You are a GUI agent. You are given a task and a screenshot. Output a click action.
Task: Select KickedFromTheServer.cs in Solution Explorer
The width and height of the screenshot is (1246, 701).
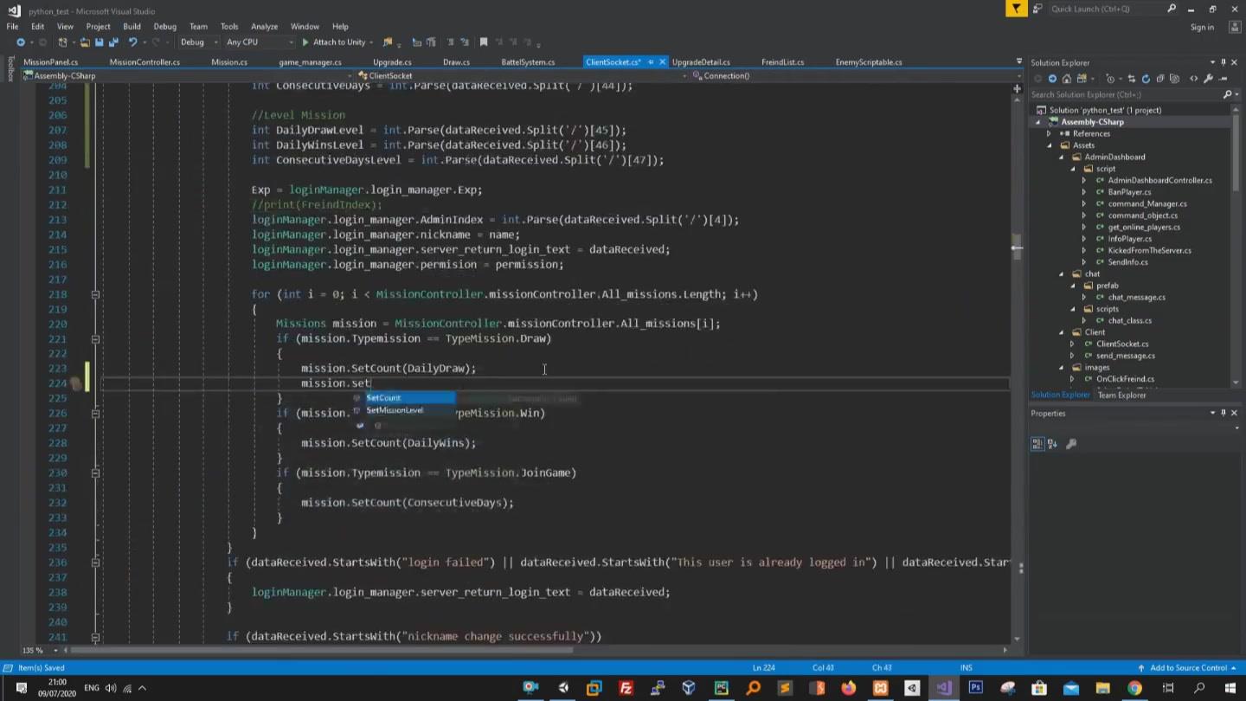[x=1149, y=250]
